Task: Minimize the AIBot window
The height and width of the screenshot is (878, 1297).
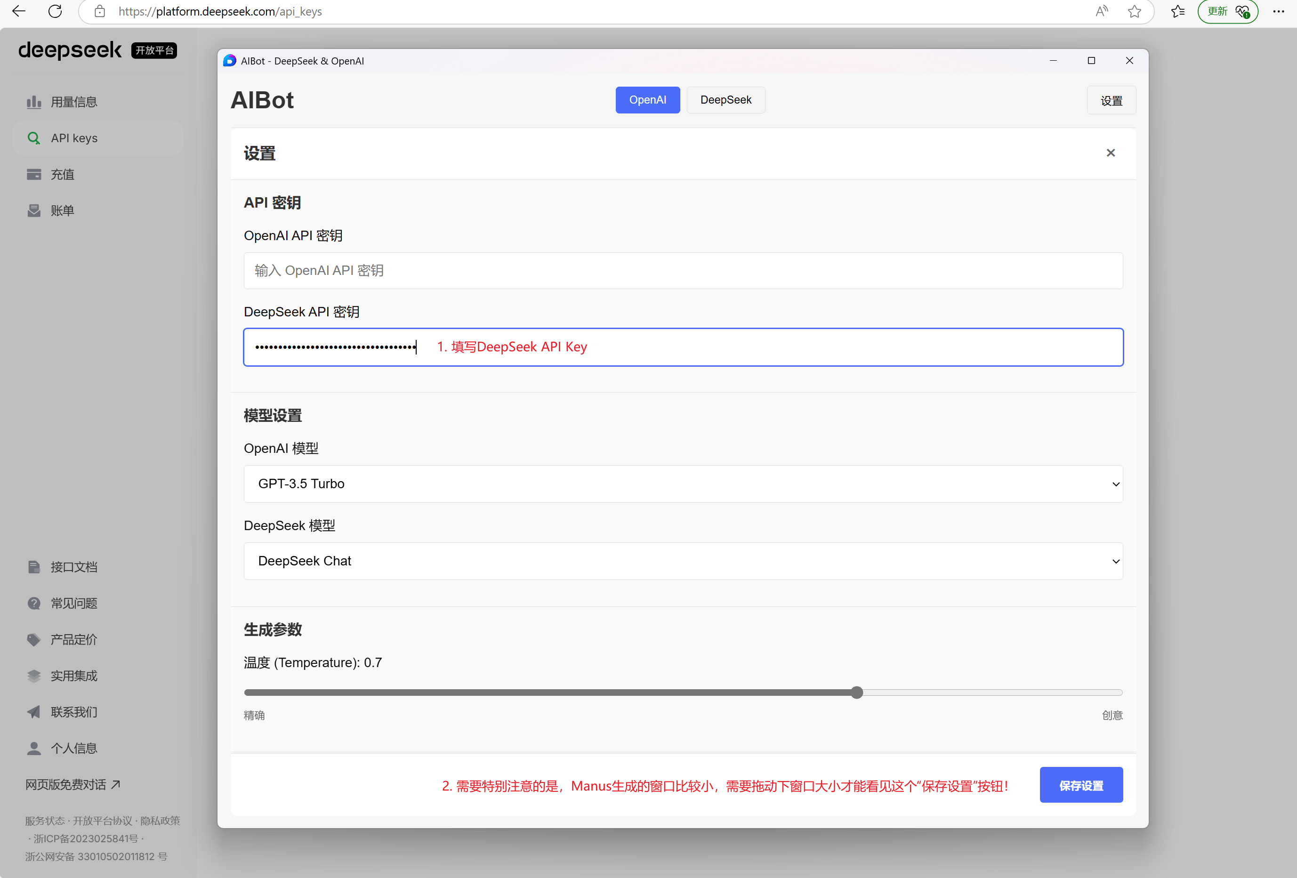Action: click(x=1053, y=60)
